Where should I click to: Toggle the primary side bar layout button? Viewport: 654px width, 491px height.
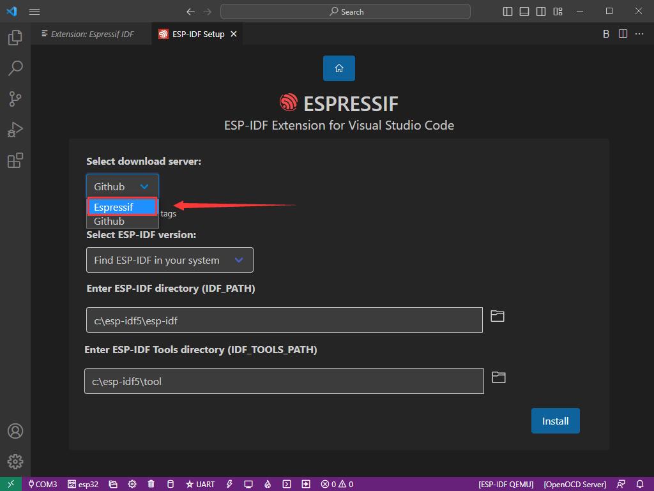click(x=508, y=11)
